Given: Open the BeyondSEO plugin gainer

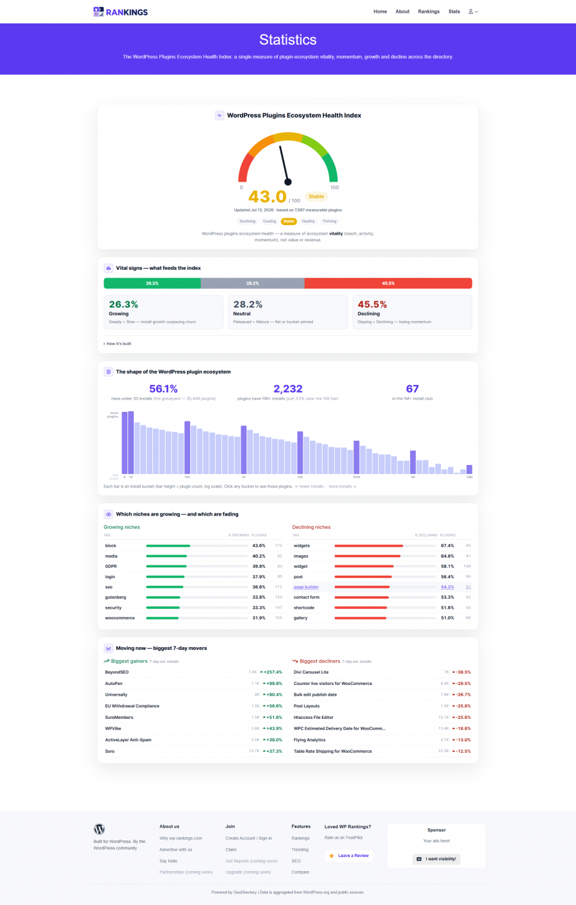Looking at the screenshot, I should pos(194,672).
